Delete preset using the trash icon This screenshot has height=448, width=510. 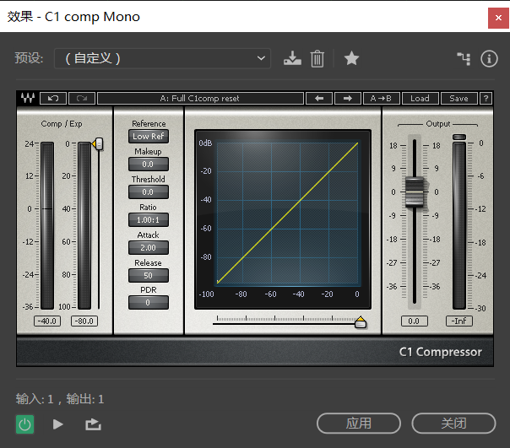[x=317, y=59]
